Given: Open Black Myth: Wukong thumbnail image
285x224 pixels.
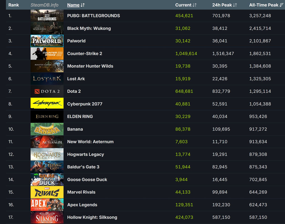Looking at the screenshot, I should click(x=47, y=28).
